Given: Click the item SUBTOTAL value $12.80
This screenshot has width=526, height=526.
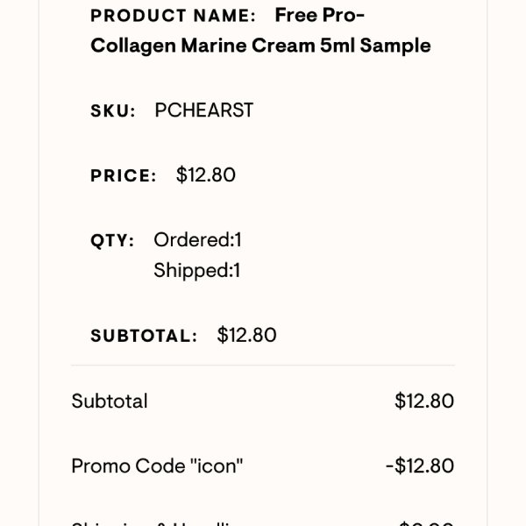Looking at the screenshot, I should pyautogui.click(x=247, y=335).
